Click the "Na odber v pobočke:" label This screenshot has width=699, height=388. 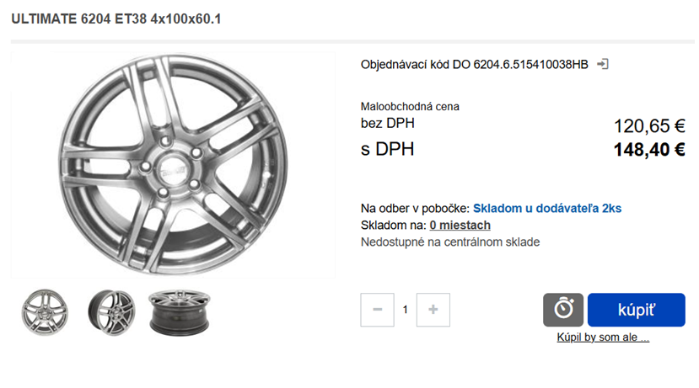pos(414,208)
